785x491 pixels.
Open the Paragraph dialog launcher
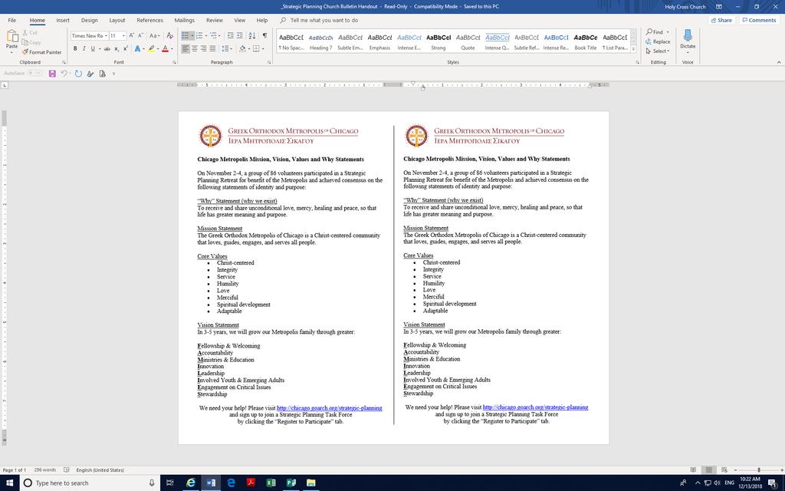coord(269,62)
